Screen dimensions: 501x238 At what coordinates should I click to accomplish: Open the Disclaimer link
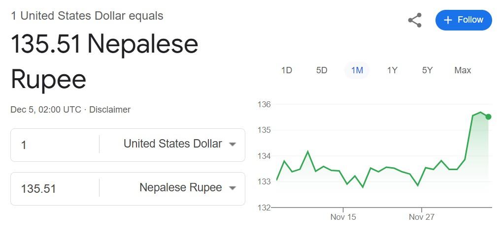tap(110, 110)
